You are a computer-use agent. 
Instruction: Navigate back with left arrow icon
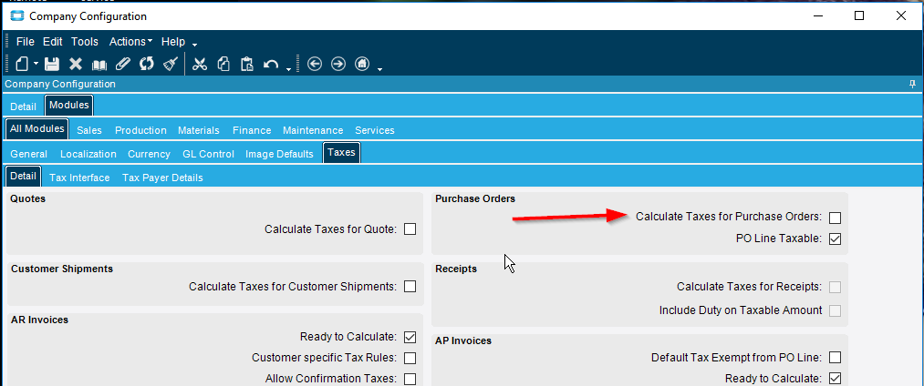coord(315,64)
